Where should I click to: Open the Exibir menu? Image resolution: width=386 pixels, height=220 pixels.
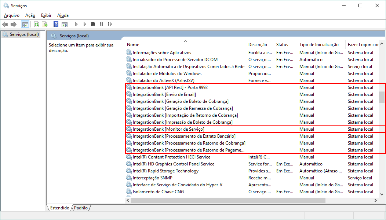(46, 15)
